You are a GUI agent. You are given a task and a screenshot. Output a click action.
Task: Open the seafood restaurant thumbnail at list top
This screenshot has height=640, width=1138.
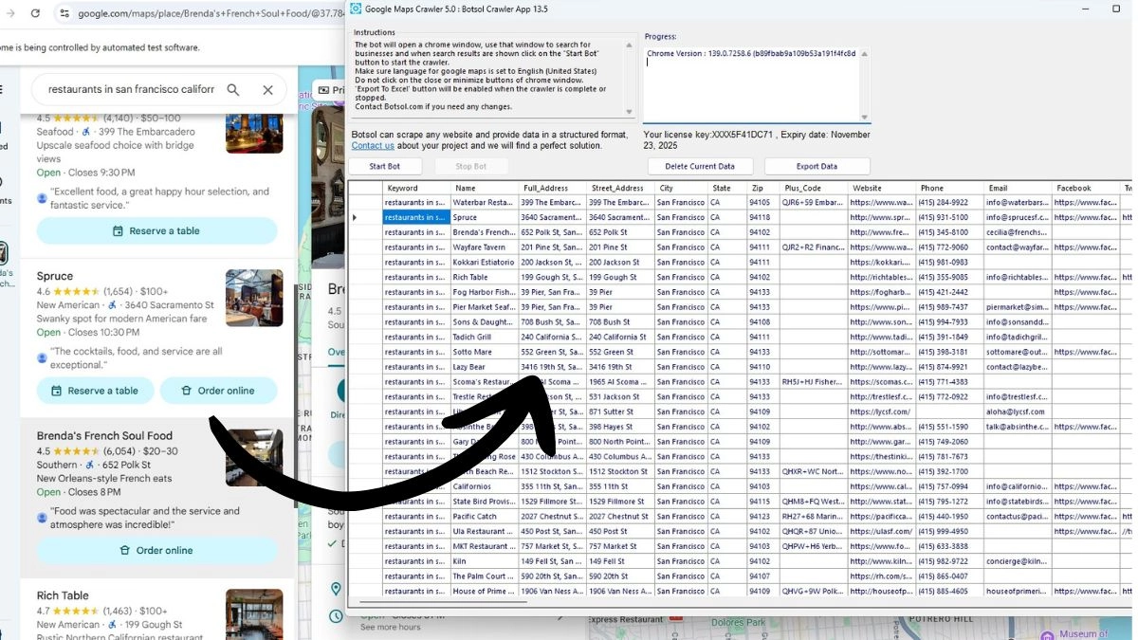click(x=254, y=132)
